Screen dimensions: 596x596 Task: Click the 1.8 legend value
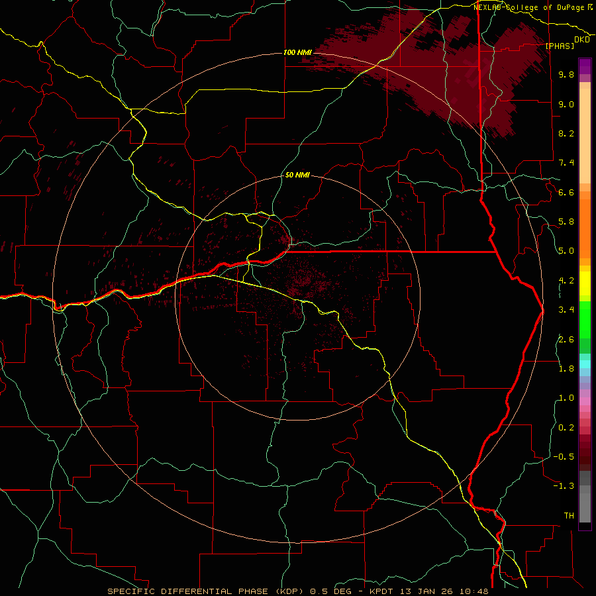566,369
